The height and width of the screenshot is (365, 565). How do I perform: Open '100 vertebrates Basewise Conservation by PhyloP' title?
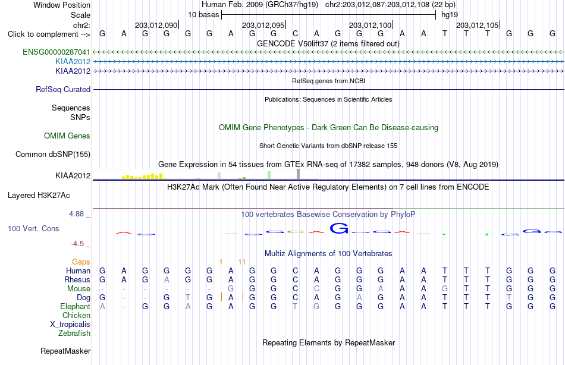(328, 215)
